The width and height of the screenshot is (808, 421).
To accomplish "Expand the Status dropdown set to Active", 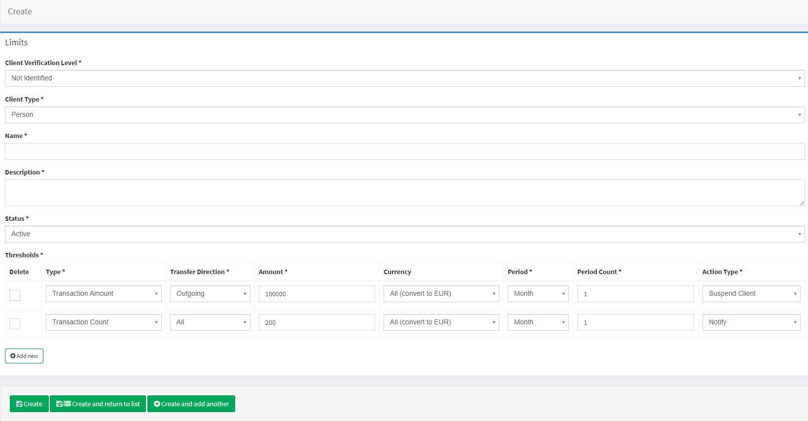I will pyautogui.click(x=404, y=234).
